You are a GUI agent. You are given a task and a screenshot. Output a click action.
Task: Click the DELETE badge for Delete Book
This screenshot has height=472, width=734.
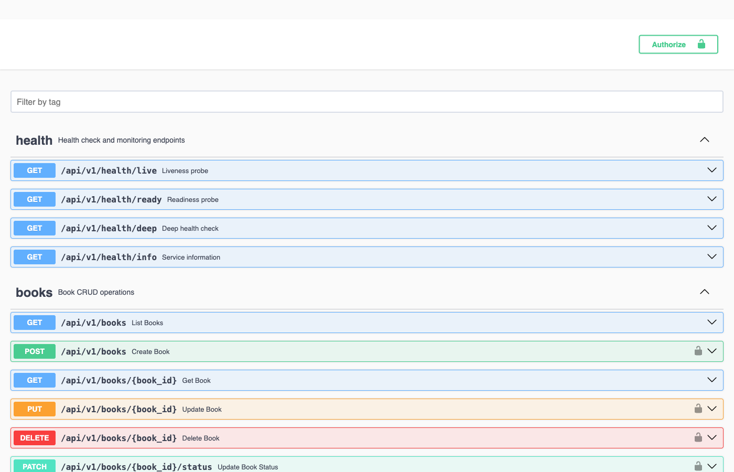tap(34, 437)
